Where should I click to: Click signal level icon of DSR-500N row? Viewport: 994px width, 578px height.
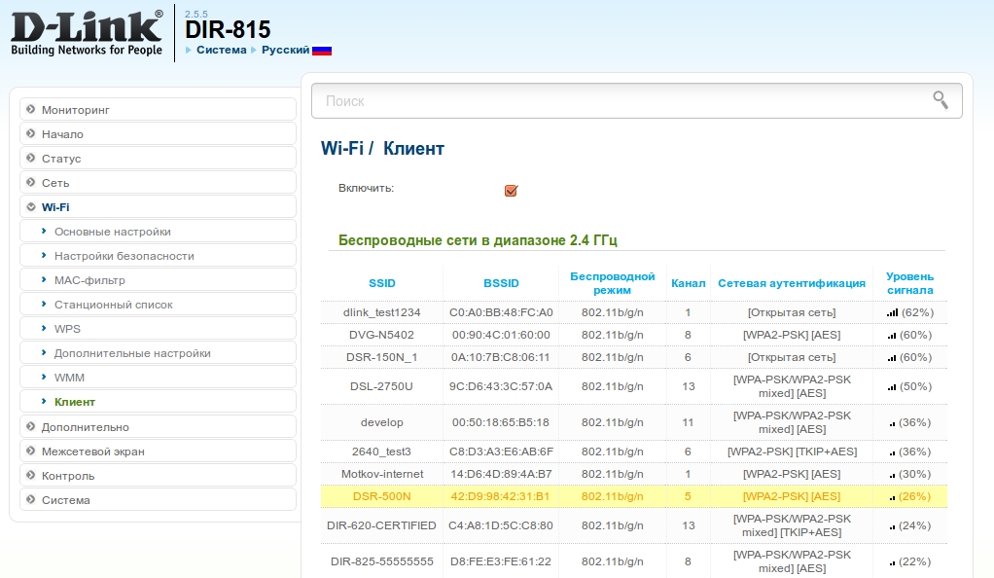click(x=892, y=497)
